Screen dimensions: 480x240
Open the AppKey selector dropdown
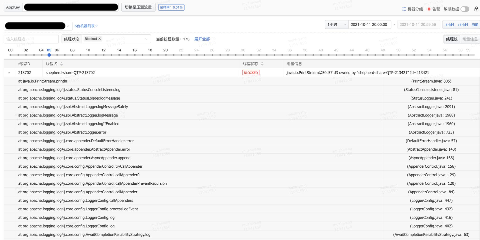[67, 26]
